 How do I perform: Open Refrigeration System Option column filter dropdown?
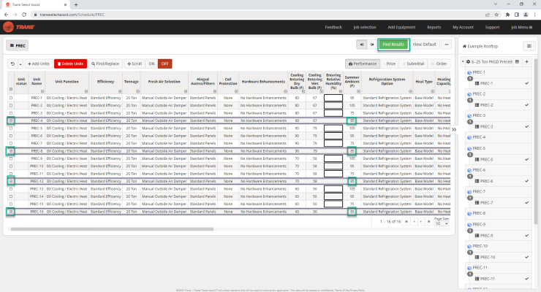(411, 91)
